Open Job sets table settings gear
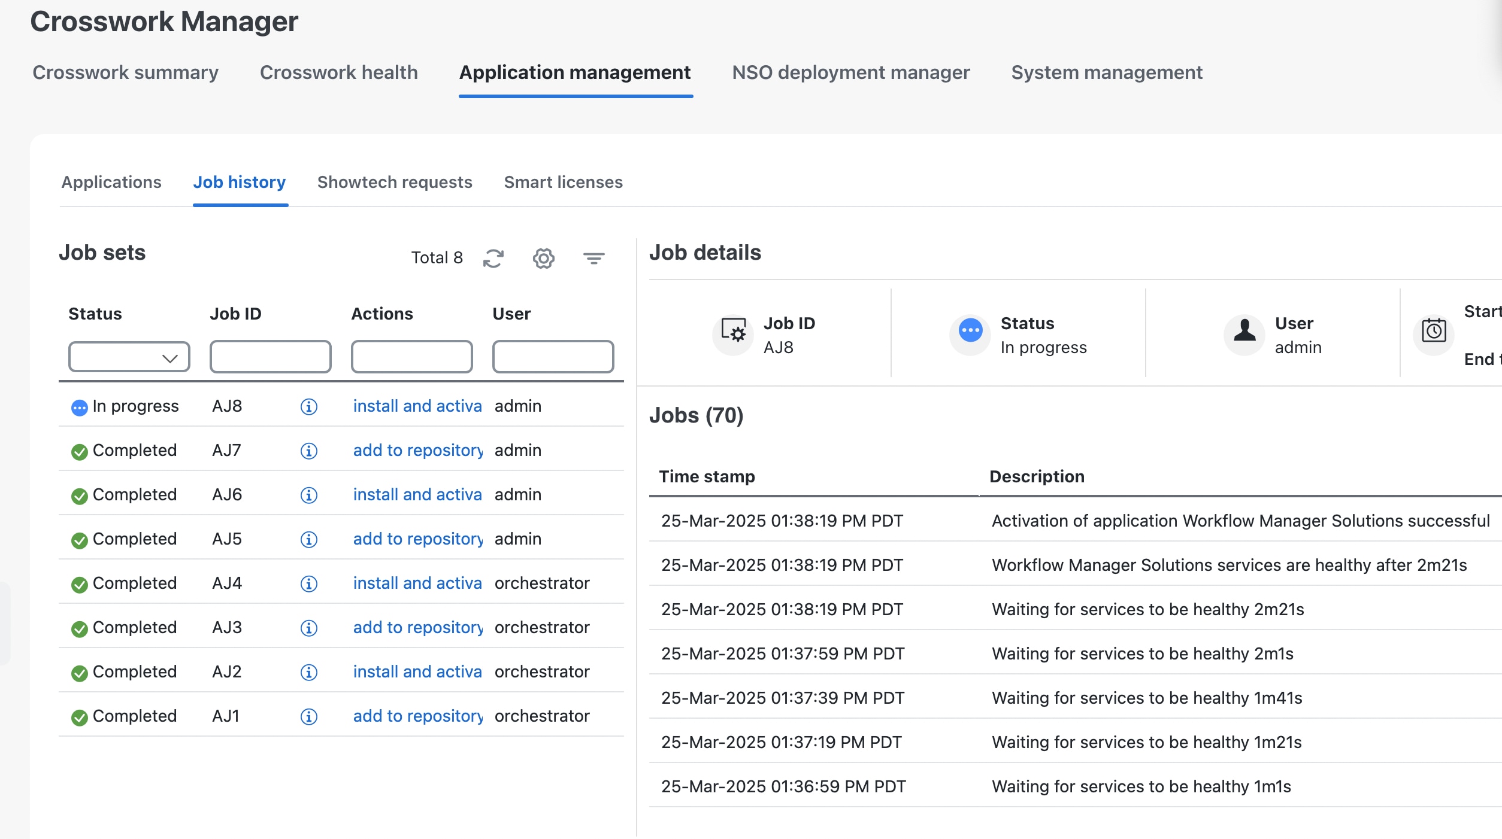Screen dimensions: 1502x839 click(544, 259)
